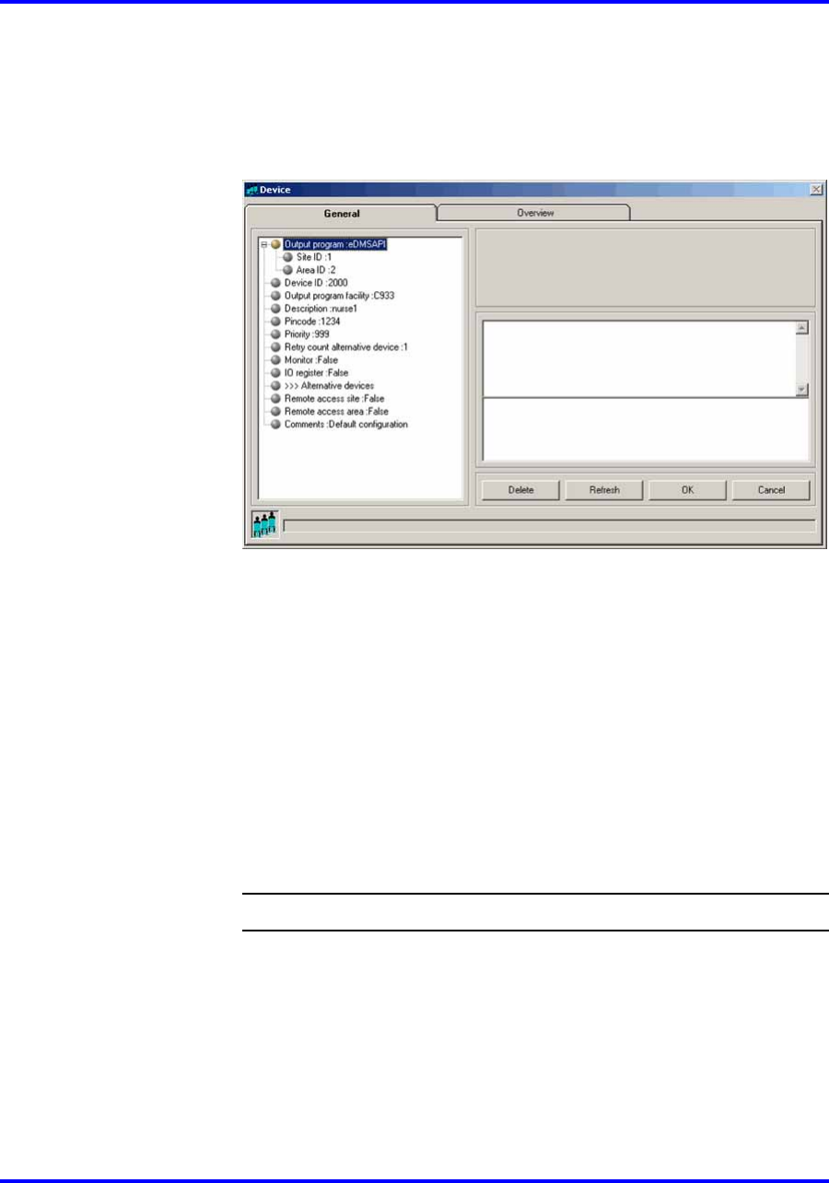Click the Area ID bullet icon
Viewport: 829px width, 1183px height.
pyautogui.click(x=287, y=270)
